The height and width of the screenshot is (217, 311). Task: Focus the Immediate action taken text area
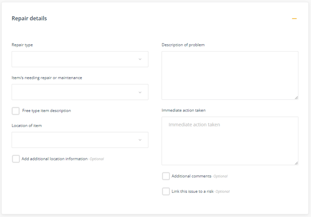coord(230,141)
